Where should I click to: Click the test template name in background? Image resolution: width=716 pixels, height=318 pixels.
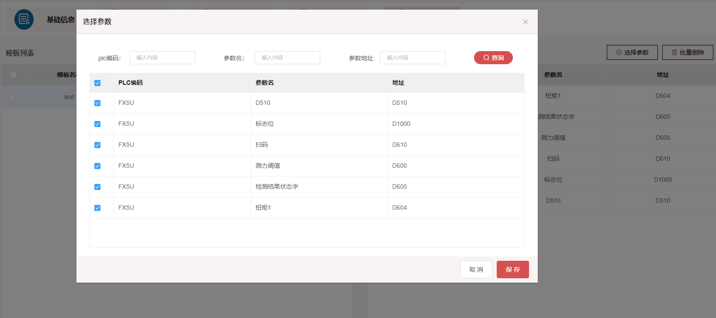[x=69, y=97]
